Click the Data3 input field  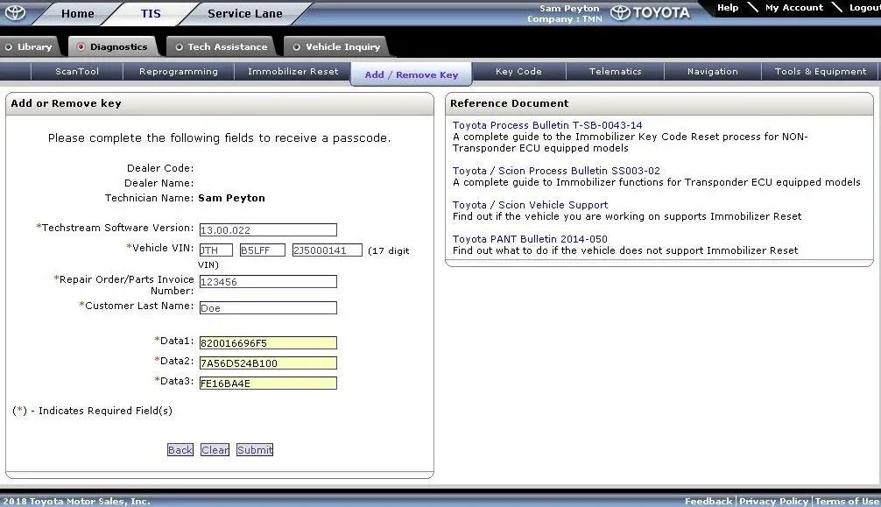pos(268,384)
